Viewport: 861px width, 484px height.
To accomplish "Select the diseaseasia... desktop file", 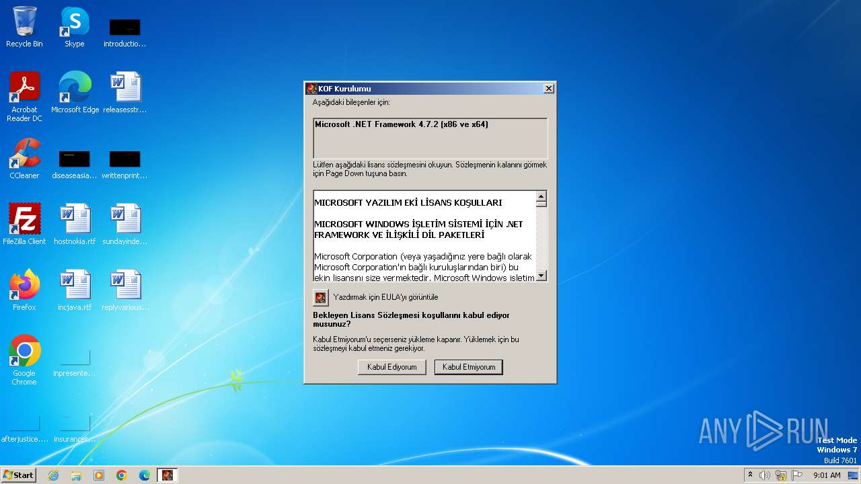I will [x=75, y=163].
